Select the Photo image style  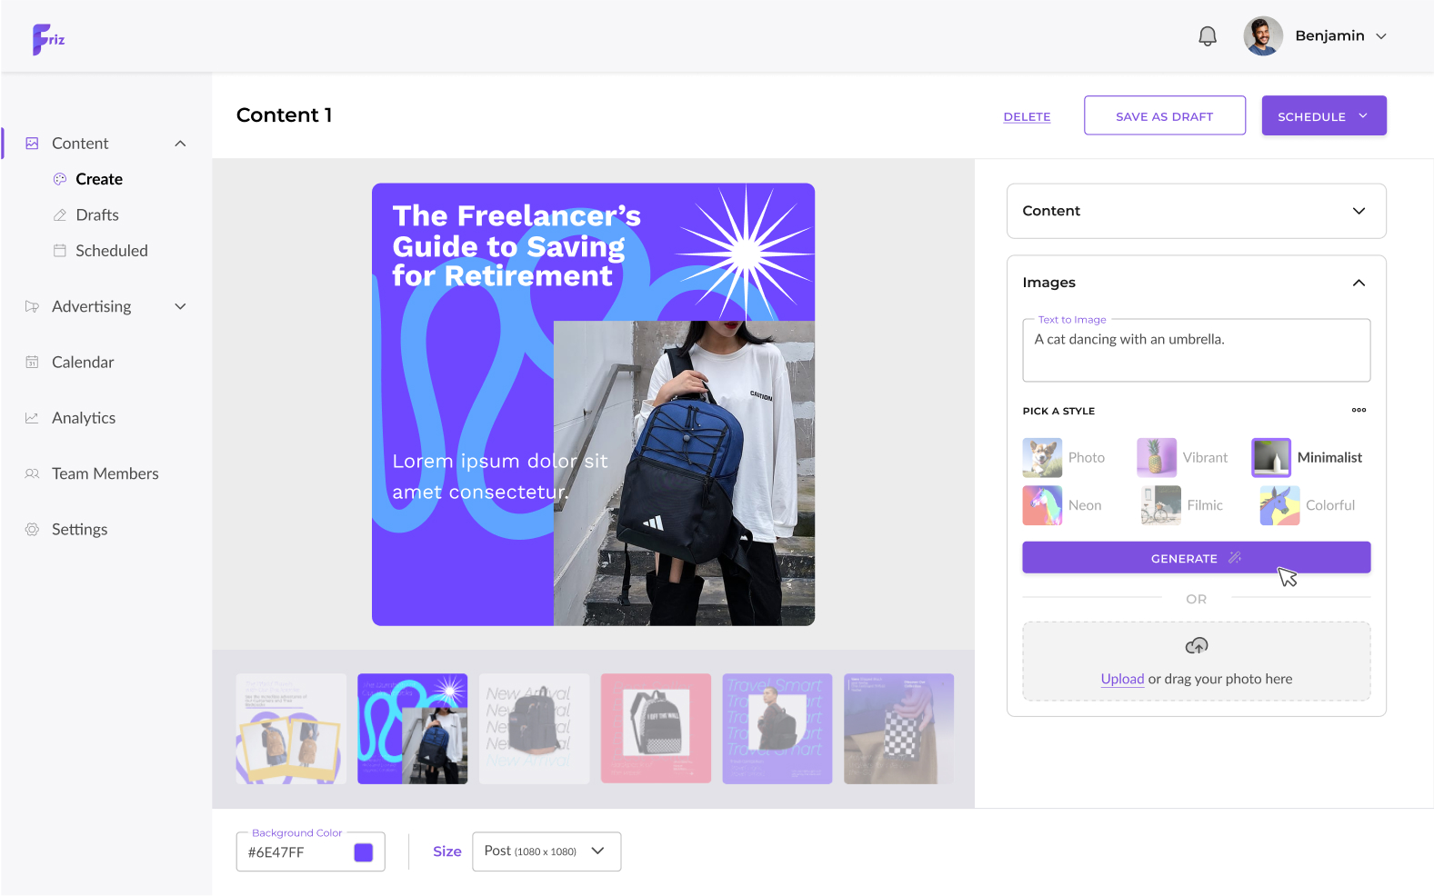[x=1064, y=458]
